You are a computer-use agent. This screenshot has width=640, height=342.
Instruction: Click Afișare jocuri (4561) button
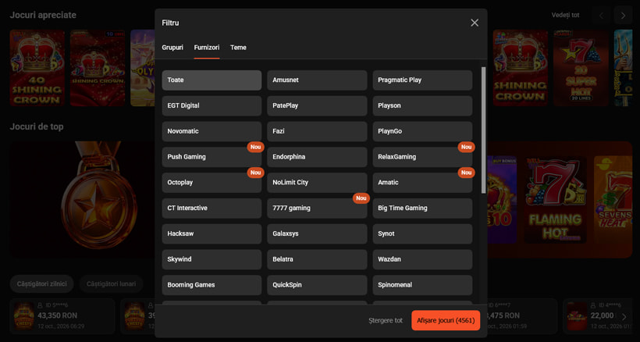click(x=446, y=320)
